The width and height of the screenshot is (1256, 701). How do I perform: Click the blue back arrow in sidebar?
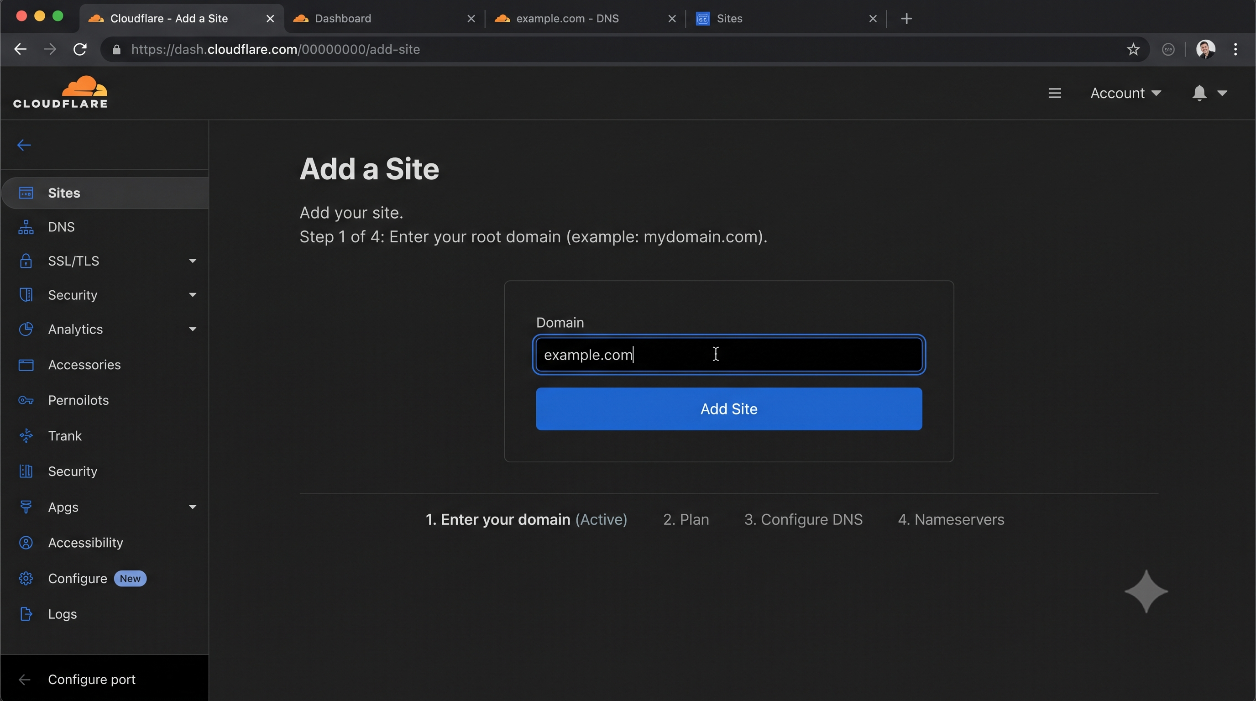pos(24,145)
